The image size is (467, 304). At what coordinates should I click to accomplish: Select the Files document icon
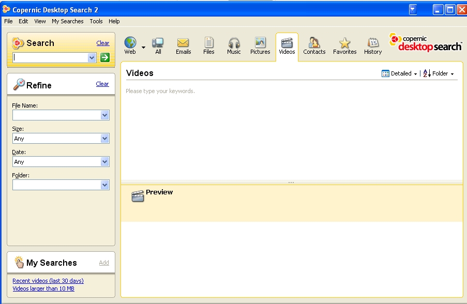click(209, 42)
